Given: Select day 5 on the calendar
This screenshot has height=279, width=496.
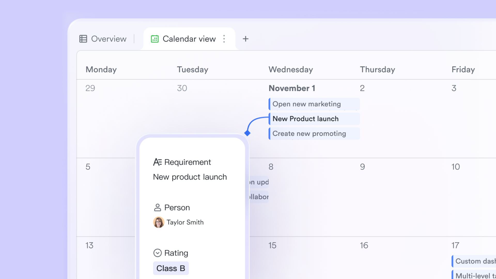Looking at the screenshot, I should 88,167.
